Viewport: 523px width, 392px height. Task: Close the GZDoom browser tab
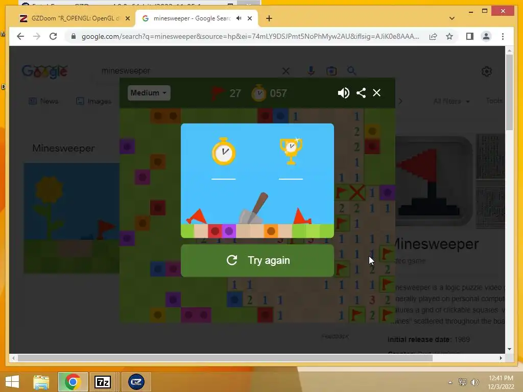click(127, 18)
